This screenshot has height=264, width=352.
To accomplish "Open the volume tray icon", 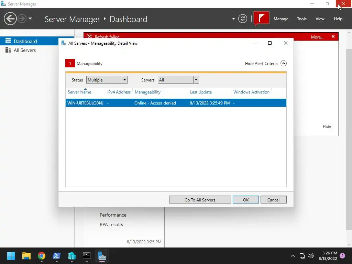I will [x=311, y=256].
